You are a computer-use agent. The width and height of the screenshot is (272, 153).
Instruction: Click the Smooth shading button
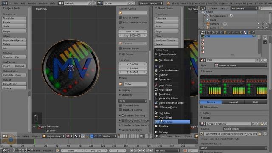(8, 57)
